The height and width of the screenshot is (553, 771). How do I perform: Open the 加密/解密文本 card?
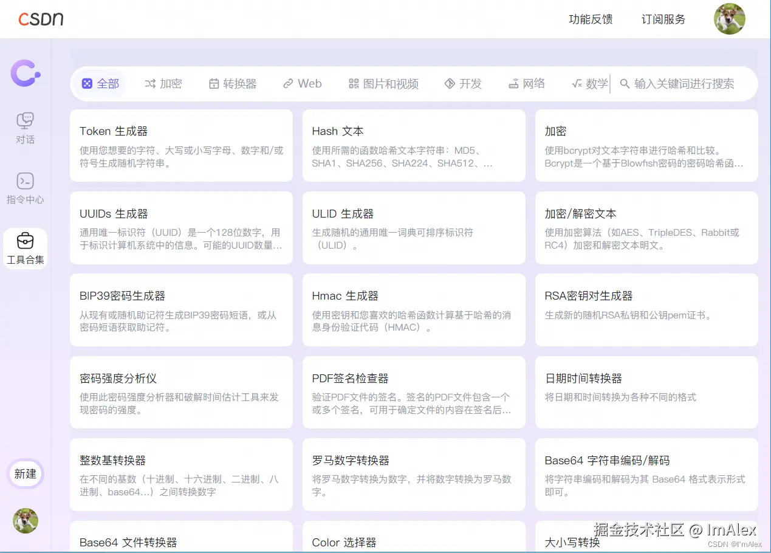[x=646, y=228]
